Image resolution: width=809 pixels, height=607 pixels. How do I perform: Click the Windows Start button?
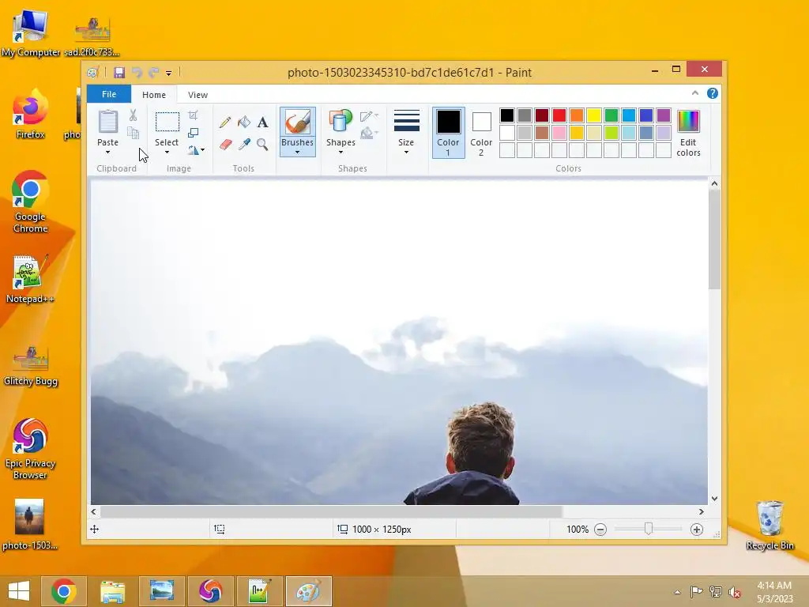19,591
